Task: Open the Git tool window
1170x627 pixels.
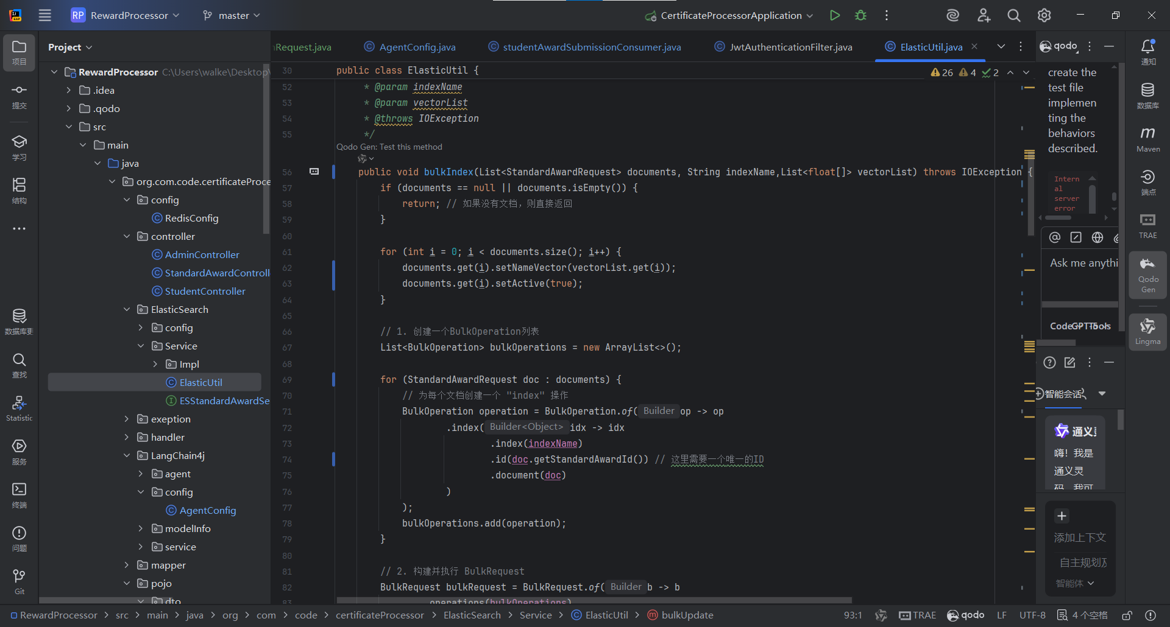Action: click(x=19, y=582)
